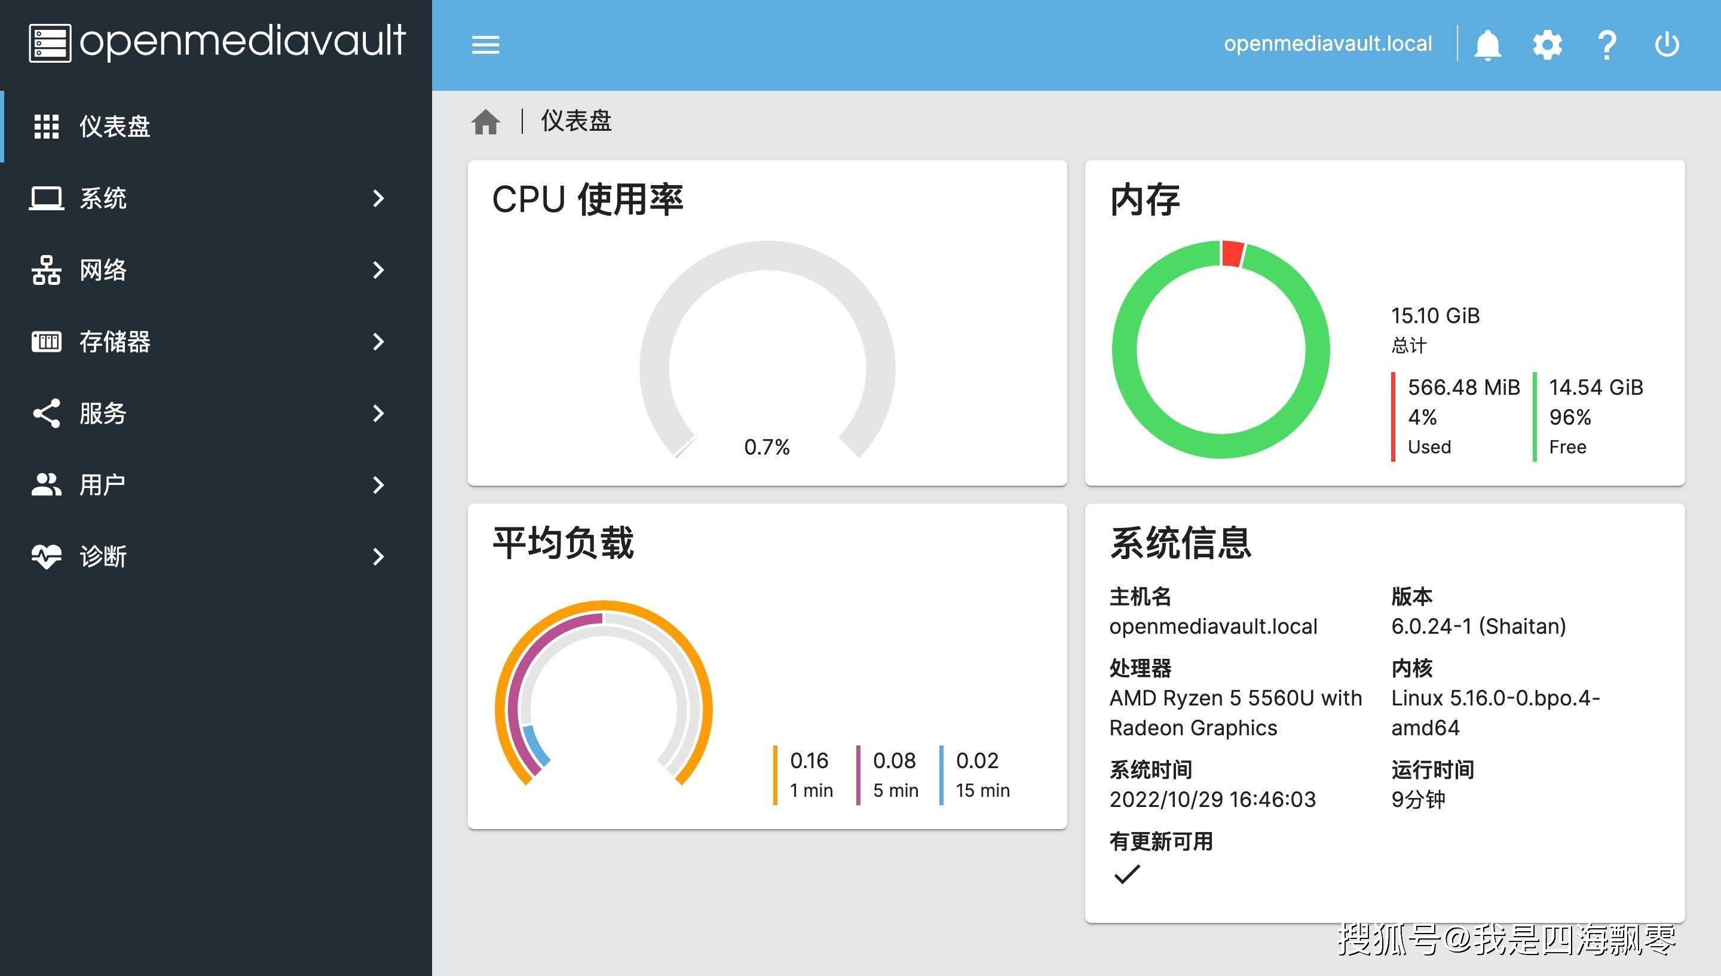The width and height of the screenshot is (1721, 976).
Task: Click the 有更新可用 label
Action: [x=1161, y=842]
